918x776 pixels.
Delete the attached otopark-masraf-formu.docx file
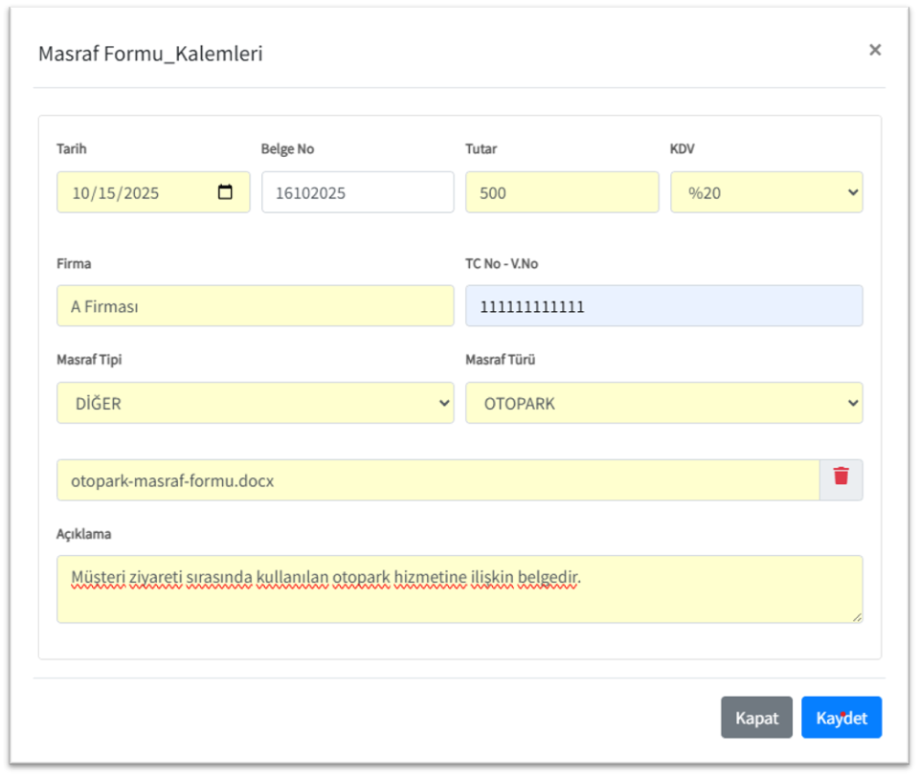(841, 480)
